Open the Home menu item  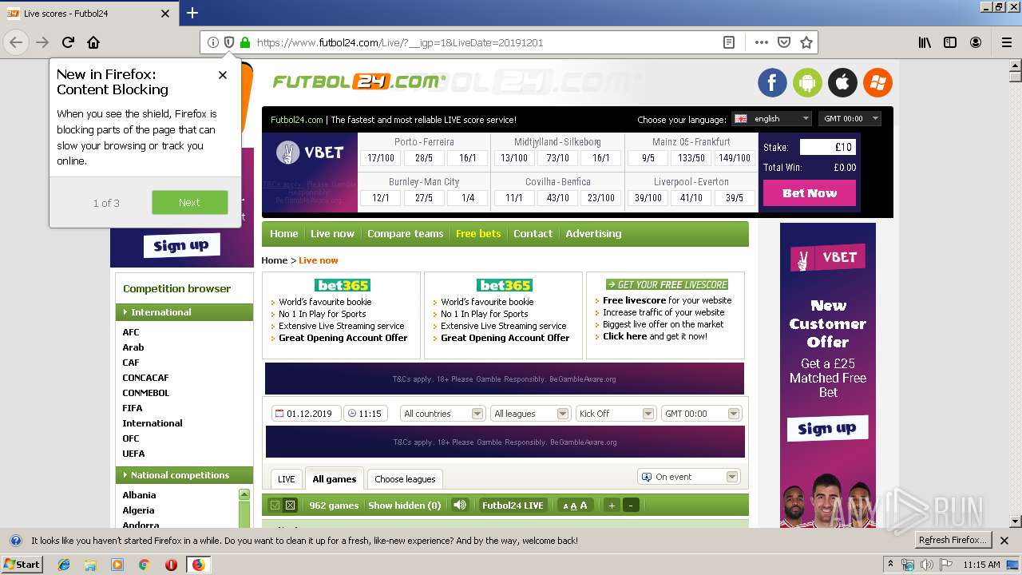pos(283,234)
